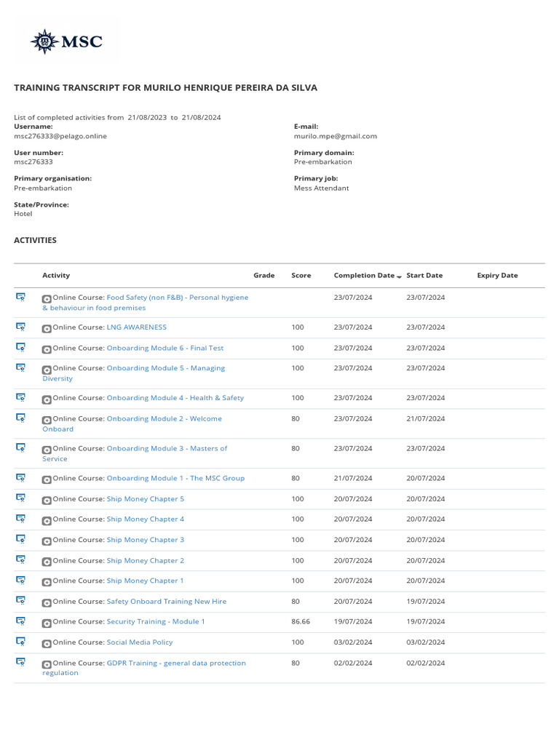Image resolution: width=559 pixels, height=745 pixels.
Task: Click course type icon beside Ship Money Chapter 5
Action: 47,501
